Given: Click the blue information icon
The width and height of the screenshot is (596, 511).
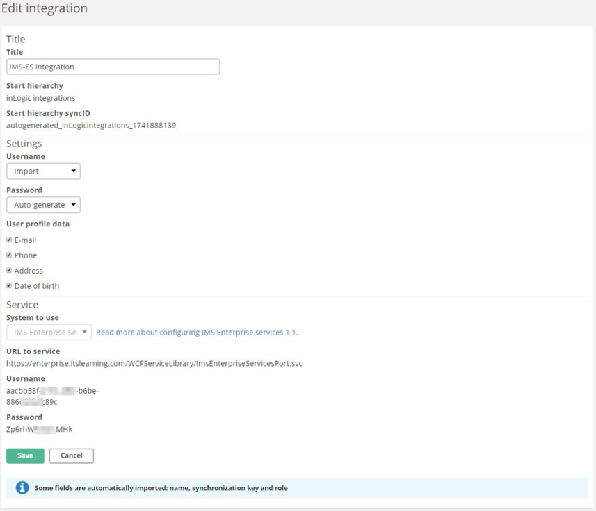Looking at the screenshot, I should [x=22, y=488].
